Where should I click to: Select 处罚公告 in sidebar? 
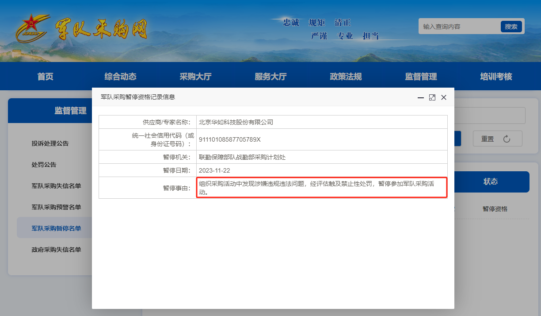(44, 165)
